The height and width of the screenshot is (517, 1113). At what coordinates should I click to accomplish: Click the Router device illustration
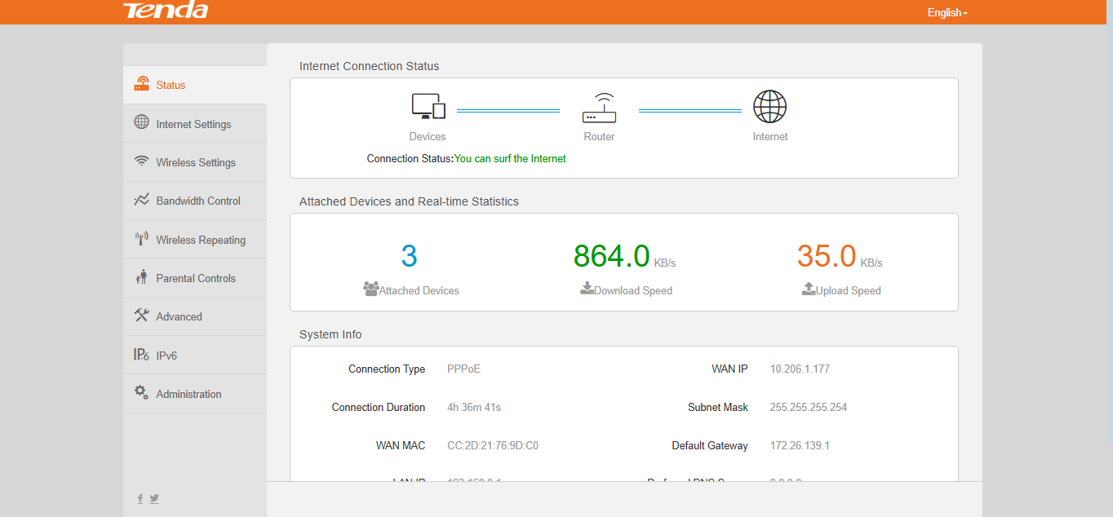[x=599, y=107]
